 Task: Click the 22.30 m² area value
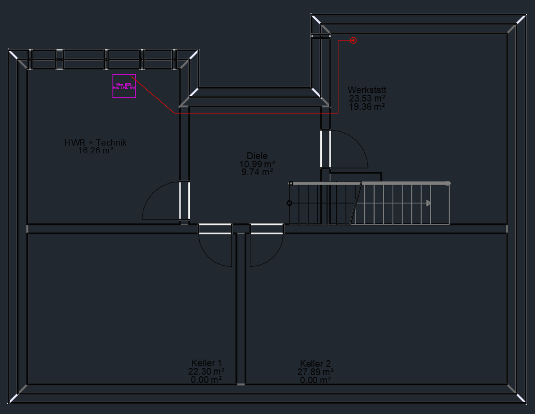point(206,372)
